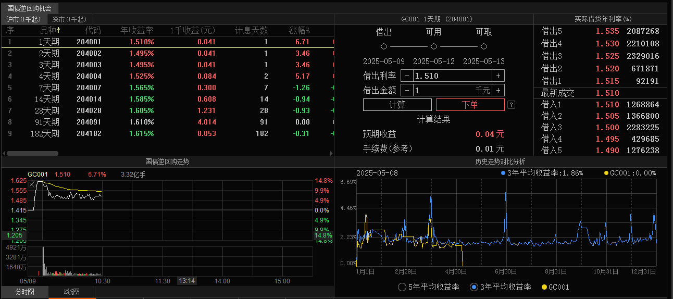The width and height of the screenshot is (673, 299).
Task: Click the 借出5 price 1.535
Action: 607,31
